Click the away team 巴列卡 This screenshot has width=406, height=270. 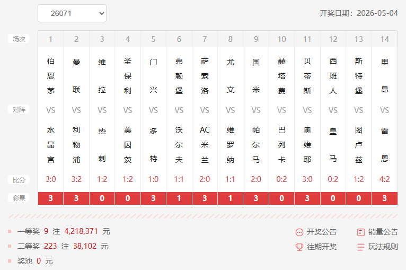[282, 145]
